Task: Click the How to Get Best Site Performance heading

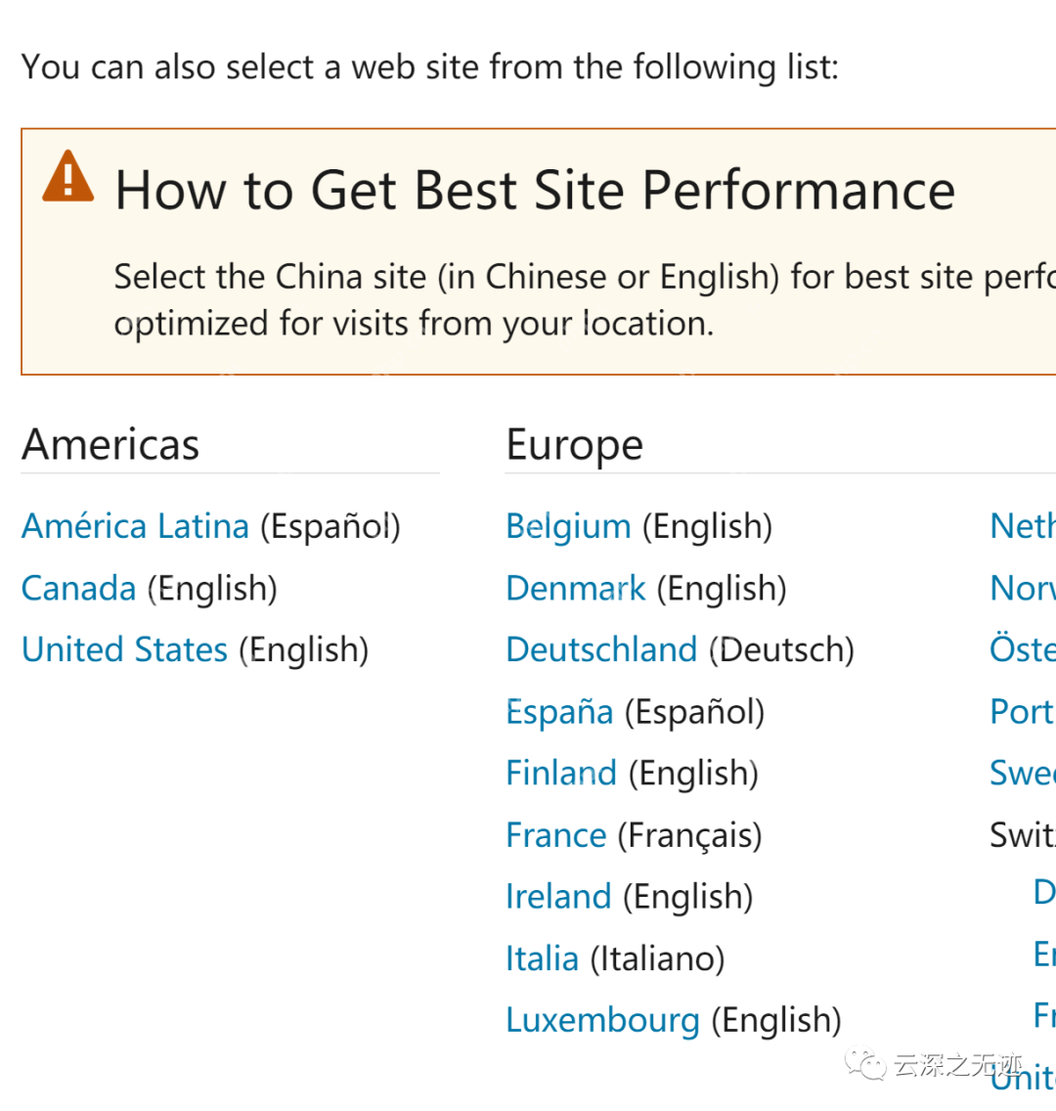Action: 535,190
